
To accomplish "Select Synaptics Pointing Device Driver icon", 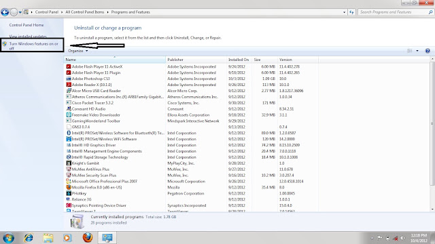I will point(69,205).
